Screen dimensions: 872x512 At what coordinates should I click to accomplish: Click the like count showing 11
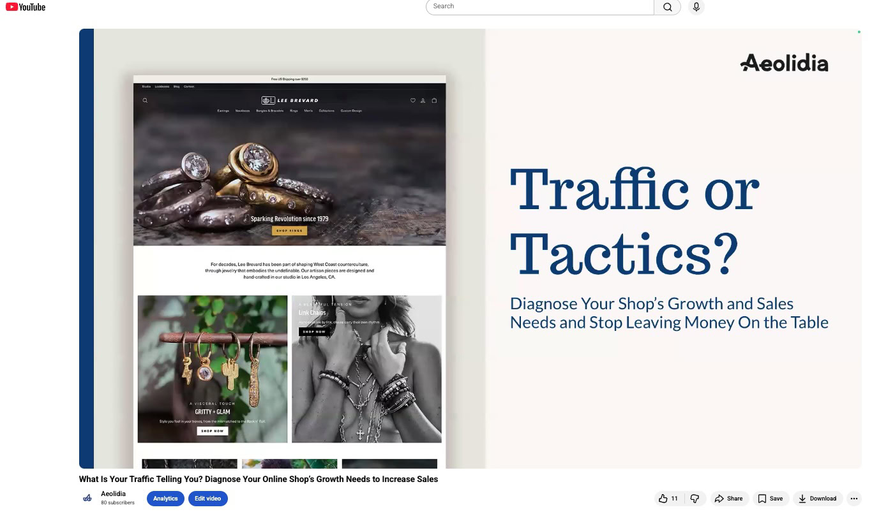pyautogui.click(x=675, y=498)
